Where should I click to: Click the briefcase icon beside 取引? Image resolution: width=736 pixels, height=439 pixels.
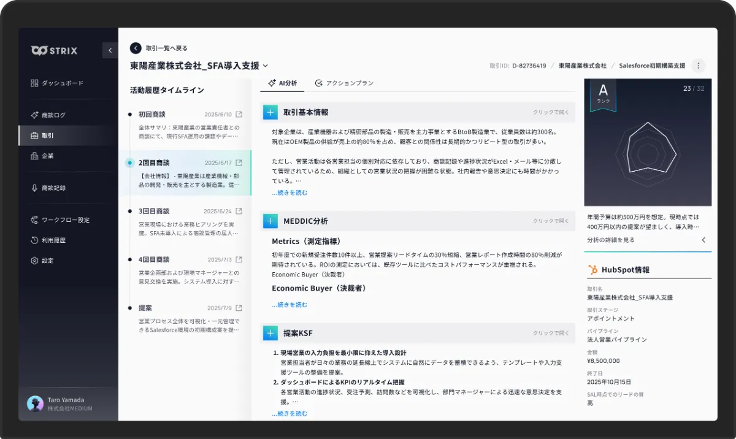[34, 136]
